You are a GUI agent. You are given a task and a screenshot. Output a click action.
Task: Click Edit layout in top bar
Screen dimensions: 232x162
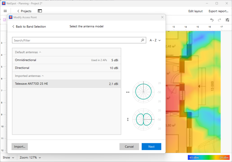pos(195,11)
